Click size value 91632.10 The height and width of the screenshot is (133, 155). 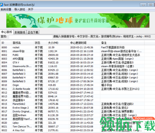pos(53,62)
